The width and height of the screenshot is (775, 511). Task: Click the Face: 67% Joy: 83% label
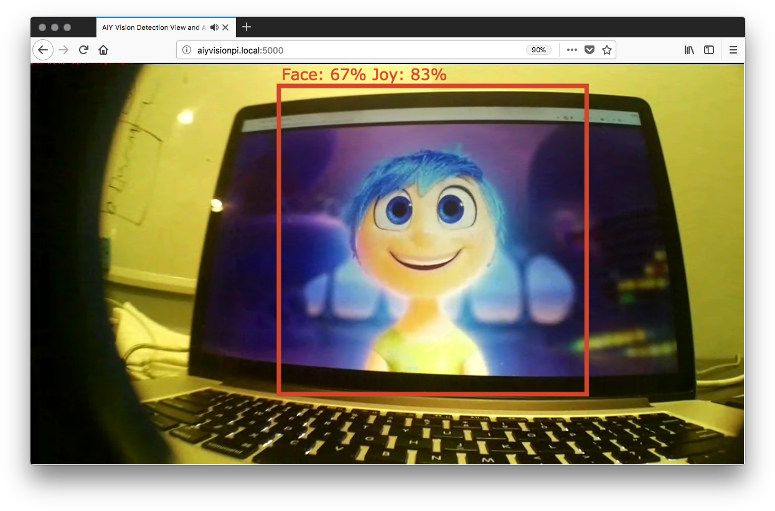(x=364, y=75)
